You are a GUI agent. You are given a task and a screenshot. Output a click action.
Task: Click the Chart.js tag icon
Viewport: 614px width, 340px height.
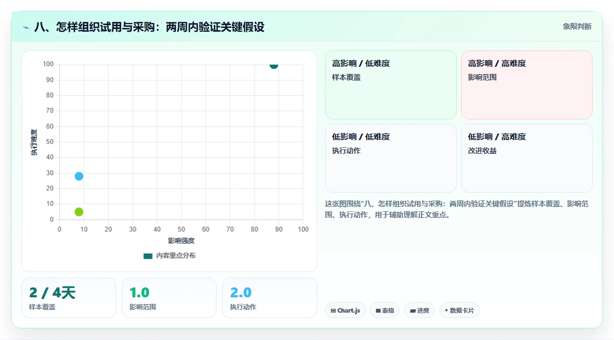pyautogui.click(x=333, y=310)
